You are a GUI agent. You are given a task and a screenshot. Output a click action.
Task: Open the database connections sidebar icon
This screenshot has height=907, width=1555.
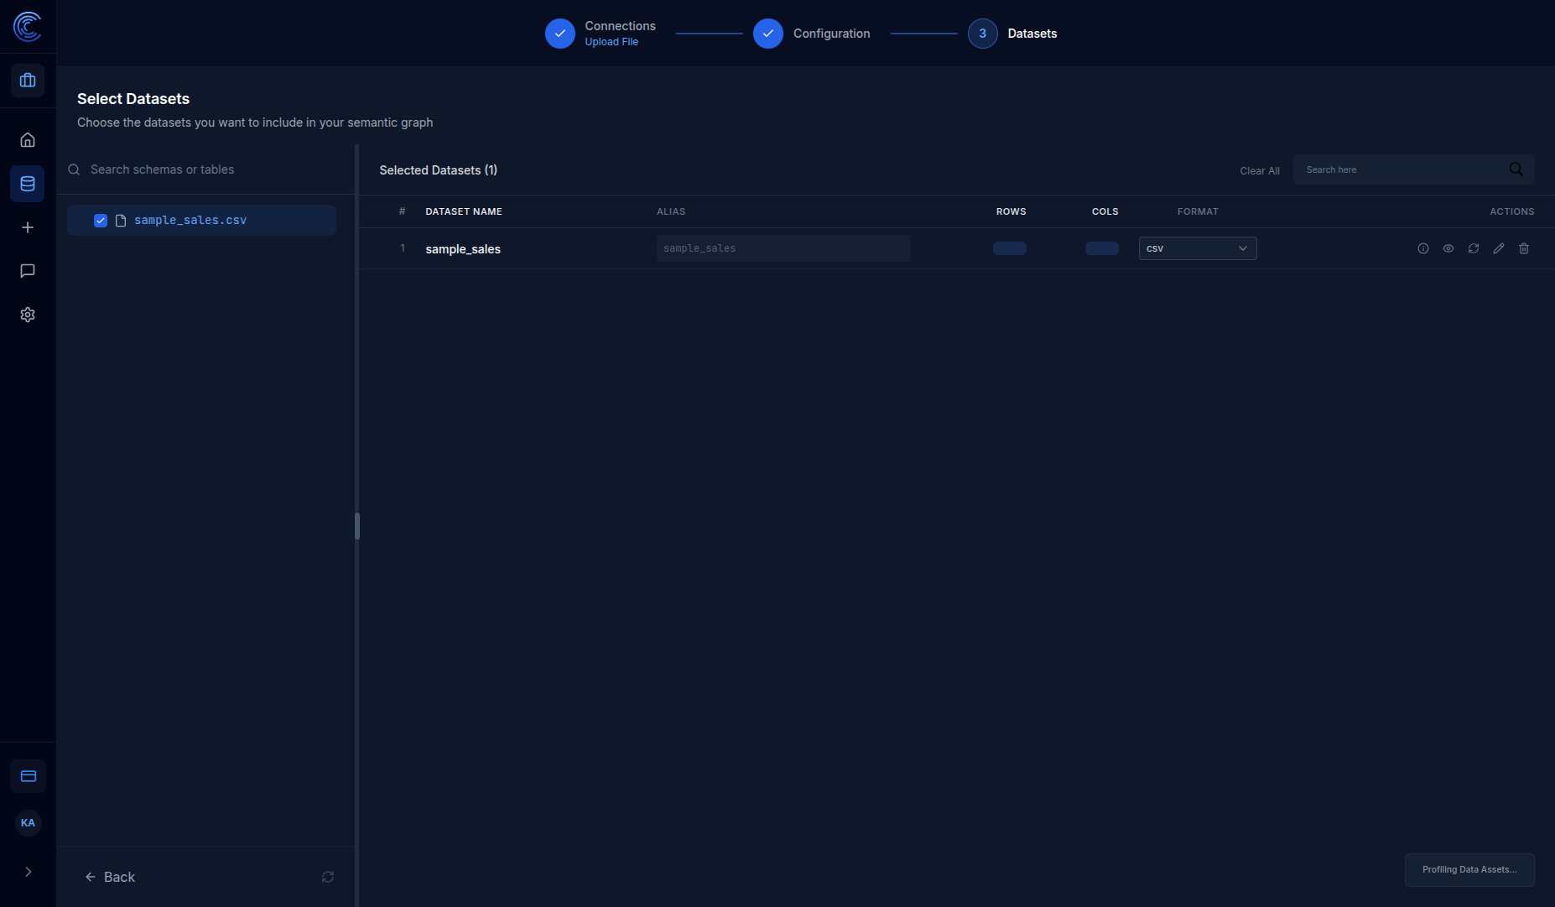28,184
